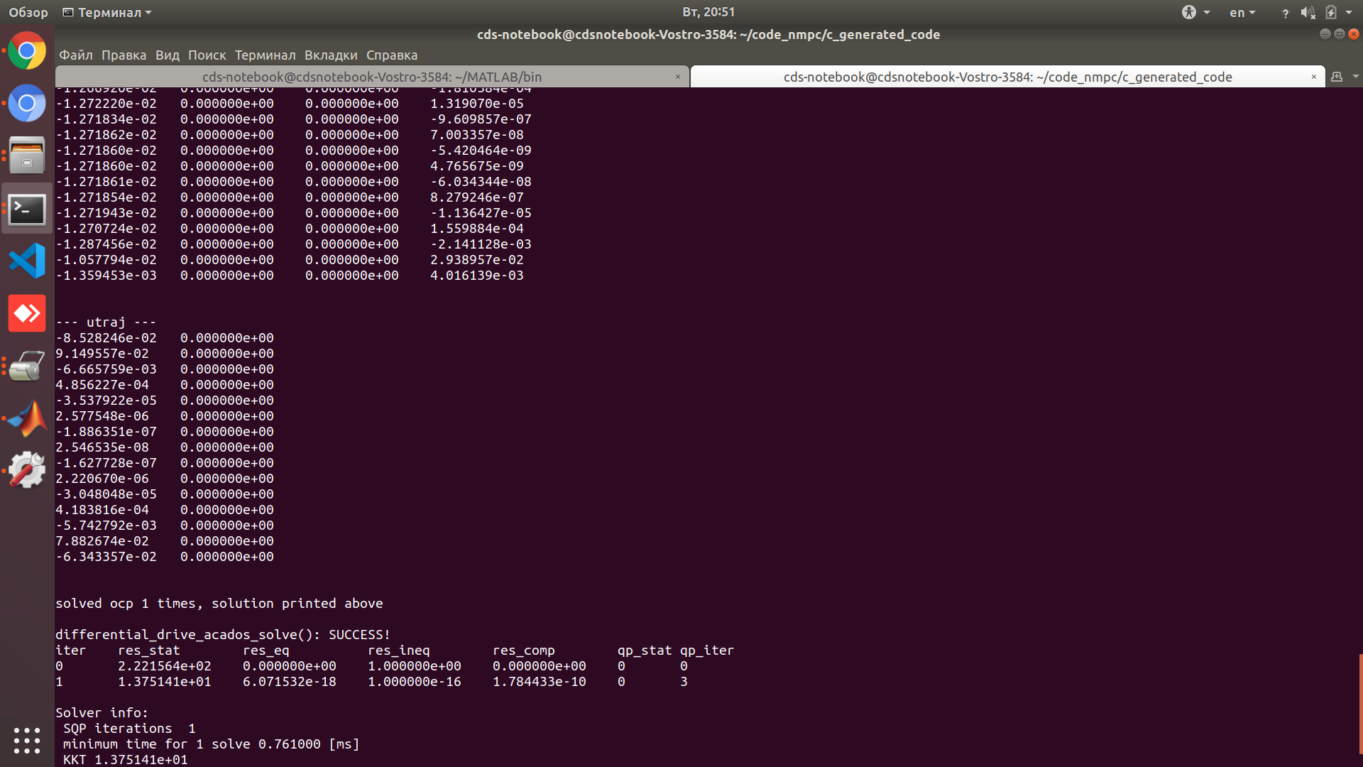Launch Chromium browser from the dock
This screenshot has width=1363, height=767.
(26, 103)
